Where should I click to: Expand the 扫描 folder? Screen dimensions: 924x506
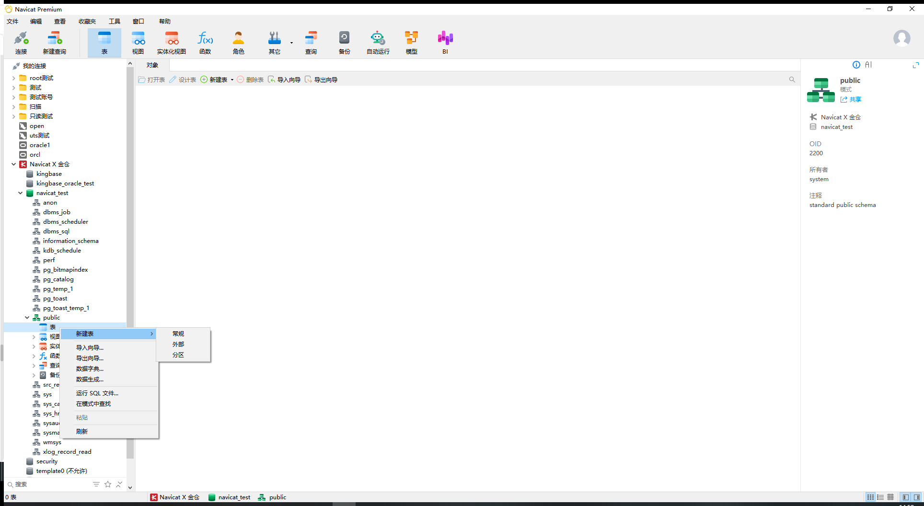(x=13, y=107)
